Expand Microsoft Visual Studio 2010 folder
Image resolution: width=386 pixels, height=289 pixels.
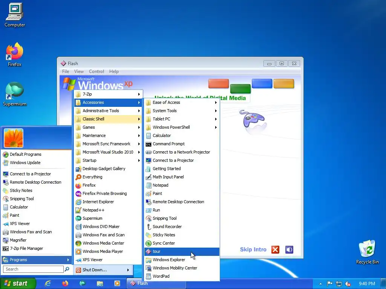coord(108,152)
